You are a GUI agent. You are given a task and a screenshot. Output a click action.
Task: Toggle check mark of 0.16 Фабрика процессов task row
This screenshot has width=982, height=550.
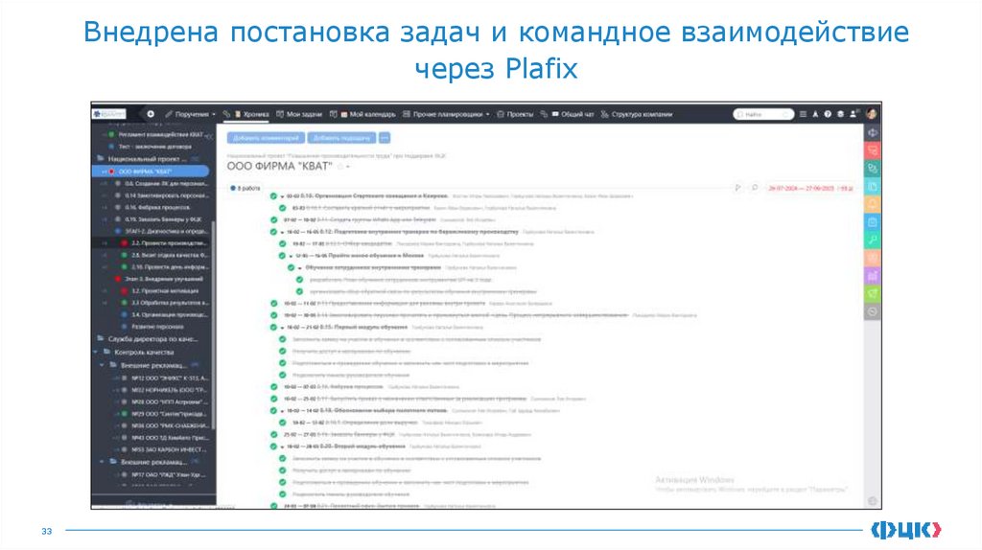pos(273,387)
